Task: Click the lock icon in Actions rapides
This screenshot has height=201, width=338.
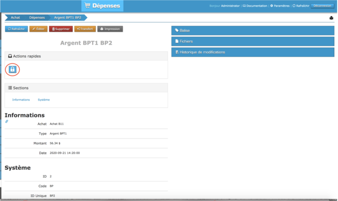Action: (x=12, y=69)
